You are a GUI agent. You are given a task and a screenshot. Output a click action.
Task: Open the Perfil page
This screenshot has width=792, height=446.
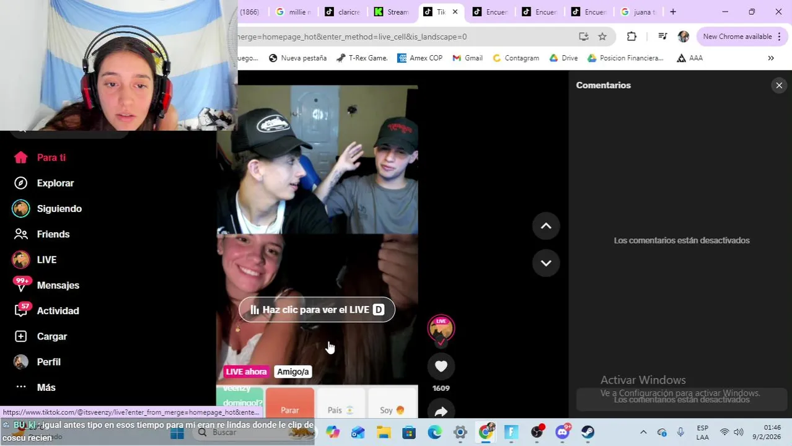pos(37,362)
